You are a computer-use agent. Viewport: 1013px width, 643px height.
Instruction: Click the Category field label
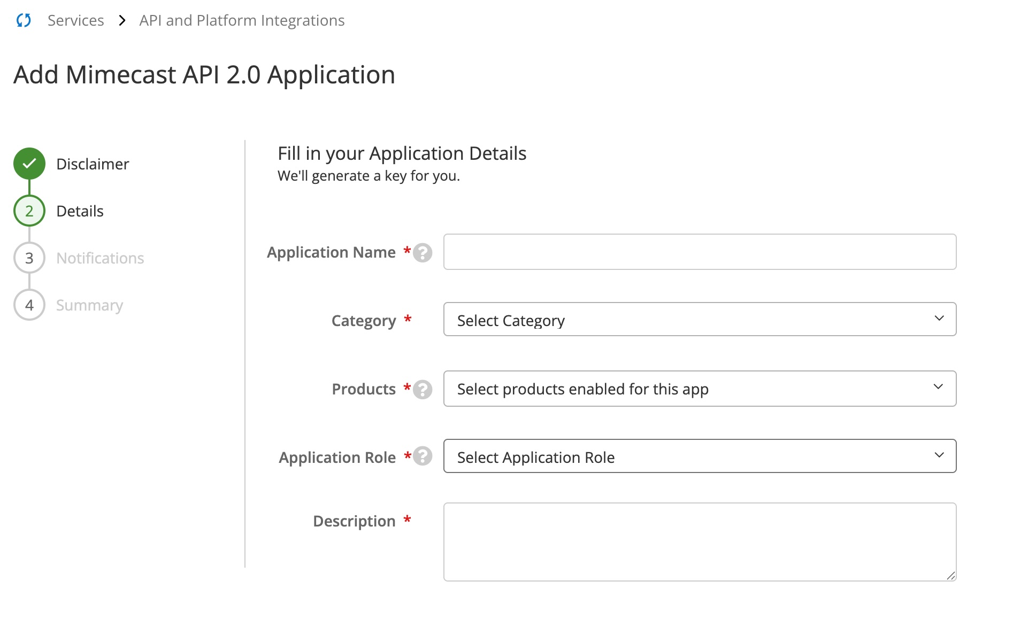(364, 321)
